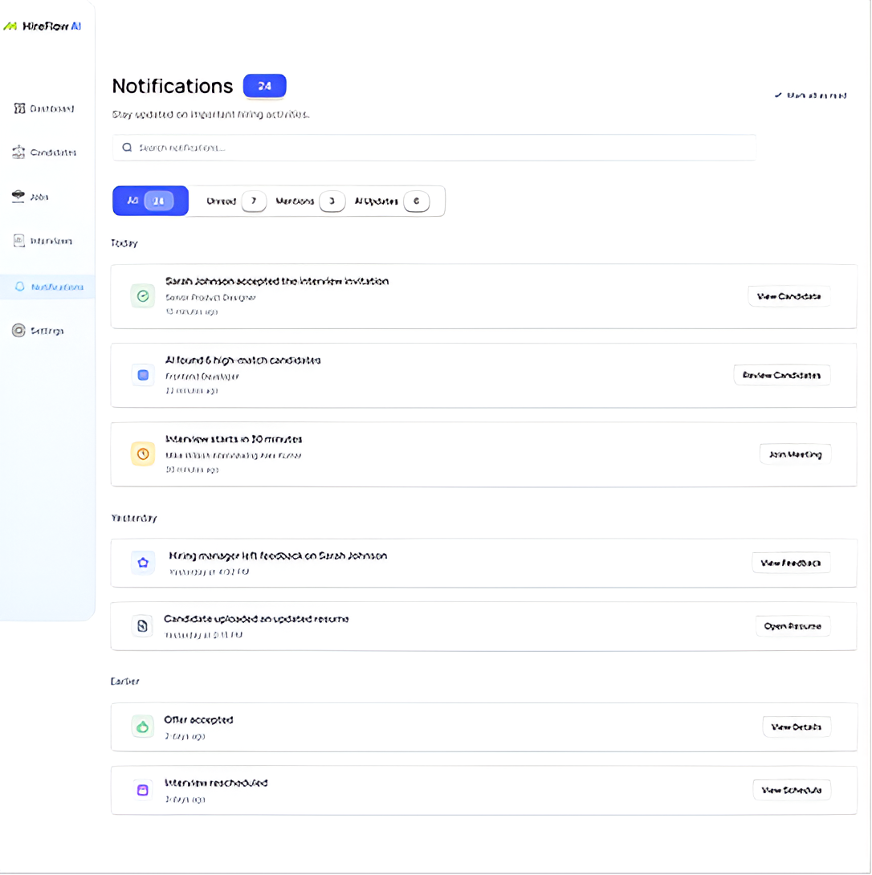
Task: Focus the Search notifications field
Action: click(434, 148)
